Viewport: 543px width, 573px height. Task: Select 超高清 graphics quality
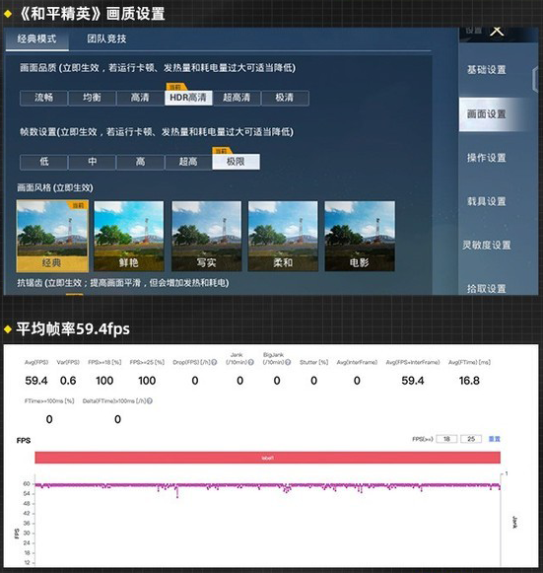[237, 98]
